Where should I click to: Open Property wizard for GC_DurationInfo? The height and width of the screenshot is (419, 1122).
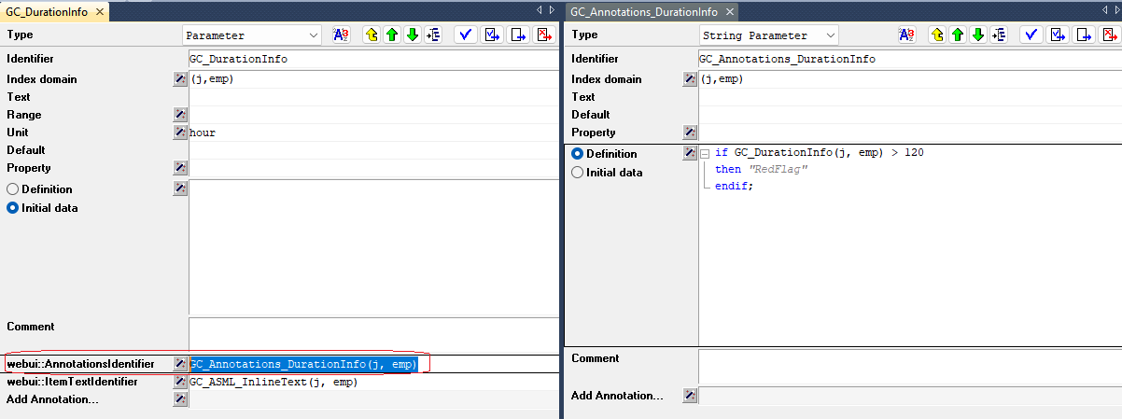pyautogui.click(x=180, y=168)
